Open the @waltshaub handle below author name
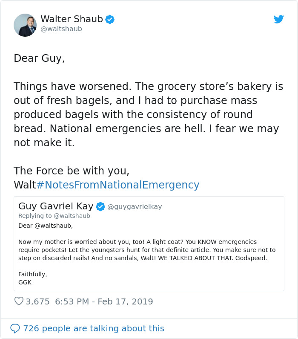This screenshot has height=339, width=298. coord(61,29)
